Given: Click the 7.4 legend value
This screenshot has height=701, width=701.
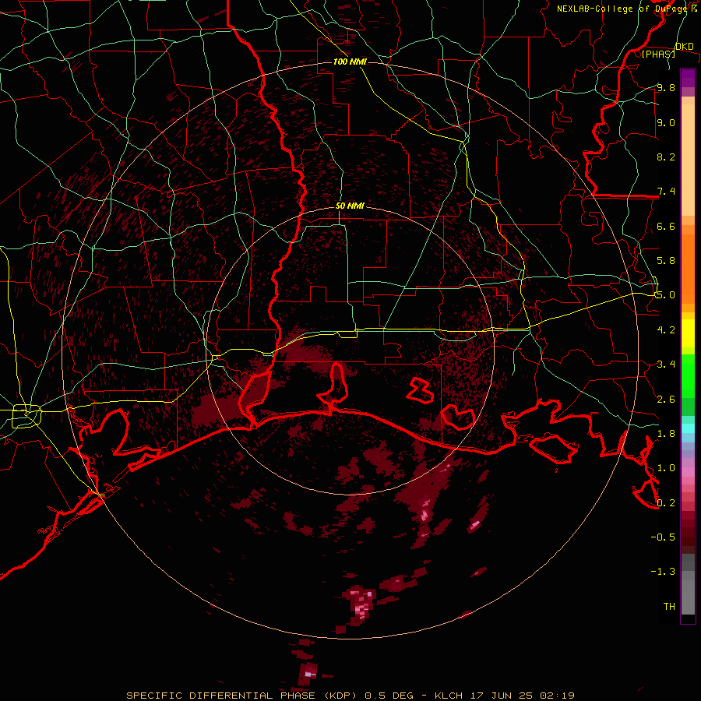Looking at the screenshot, I should [x=666, y=192].
